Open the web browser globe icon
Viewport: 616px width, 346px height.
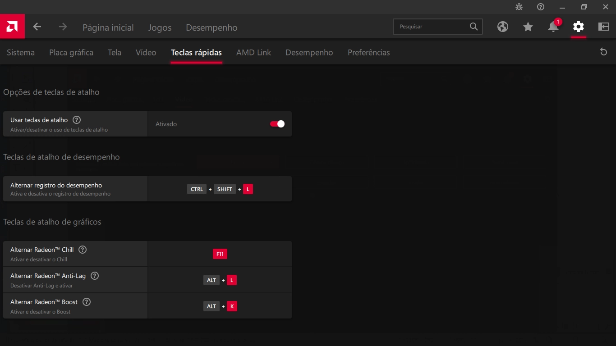[x=503, y=27]
